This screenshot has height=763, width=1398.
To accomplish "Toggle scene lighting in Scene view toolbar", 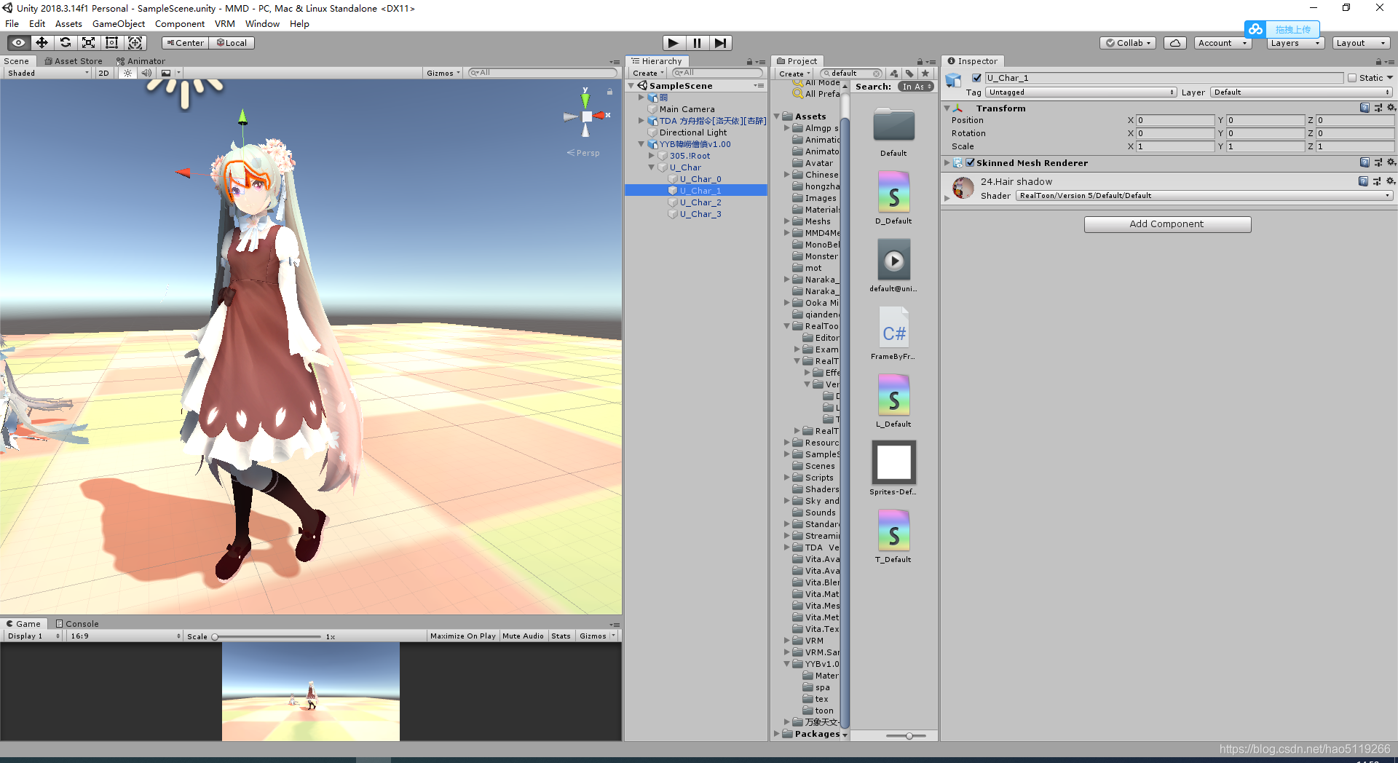I will coord(127,73).
